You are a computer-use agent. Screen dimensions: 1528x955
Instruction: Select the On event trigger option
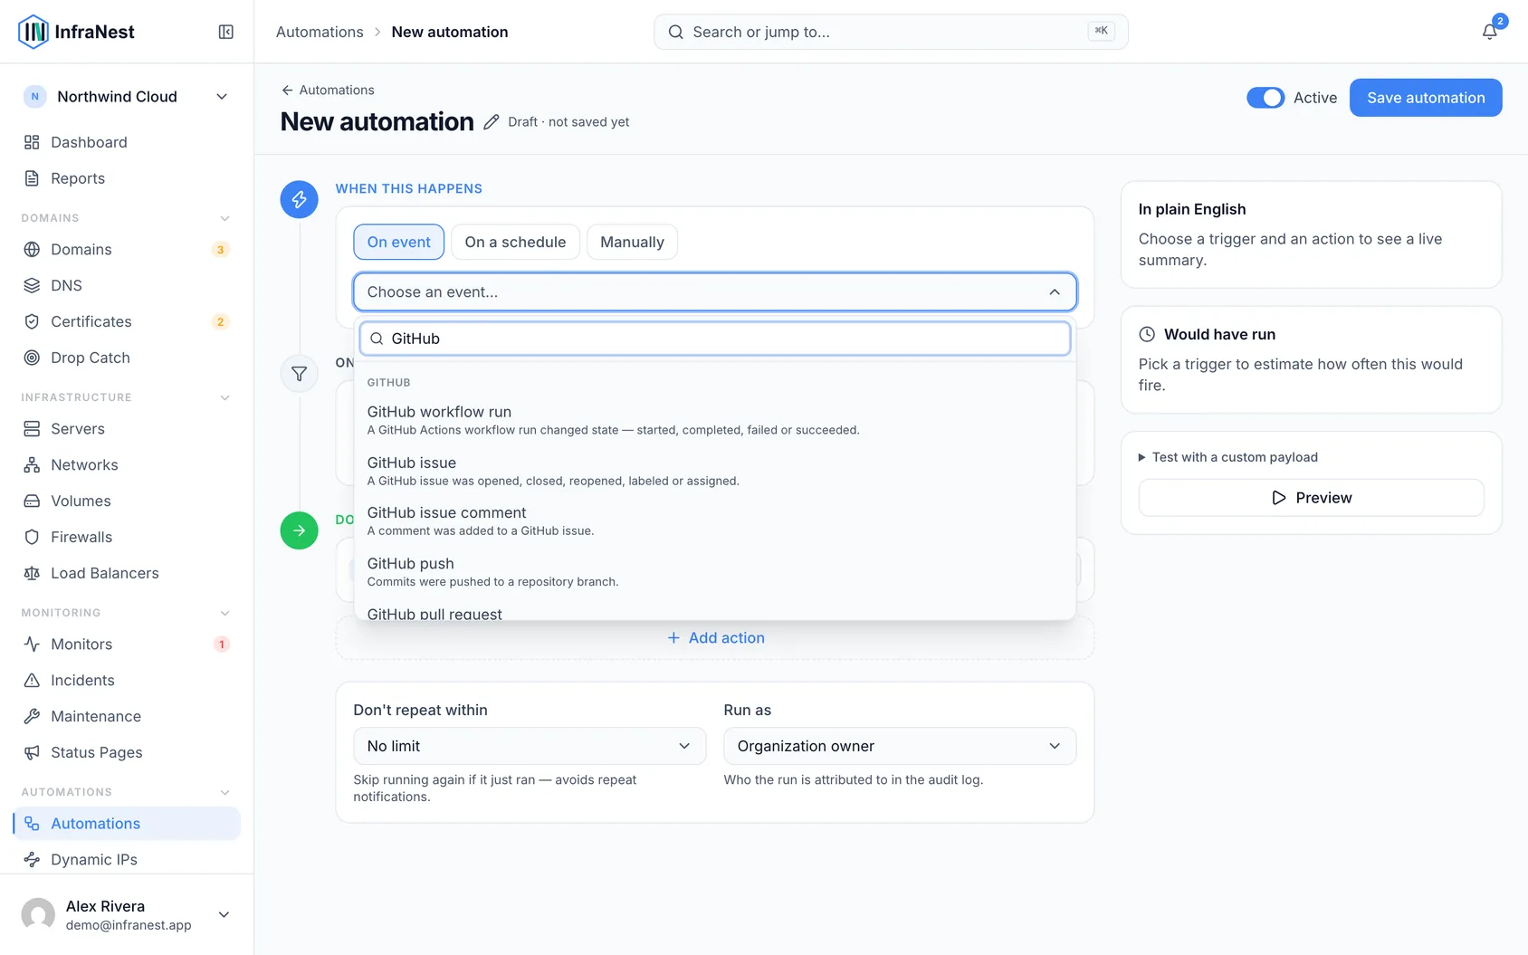point(398,242)
